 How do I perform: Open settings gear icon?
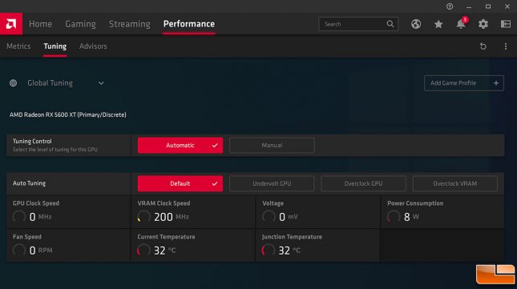(483, 24)
